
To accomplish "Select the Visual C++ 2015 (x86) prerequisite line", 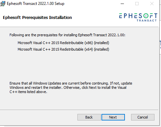I will (63, 43).
